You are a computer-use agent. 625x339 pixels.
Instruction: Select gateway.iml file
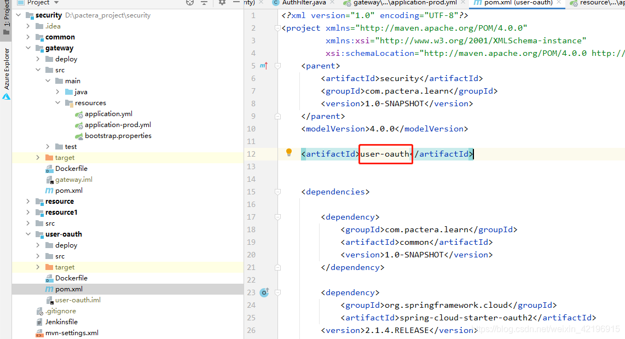coord(74,180)
